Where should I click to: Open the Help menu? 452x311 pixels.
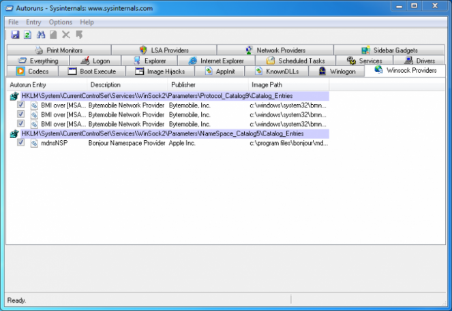(87, 22)
